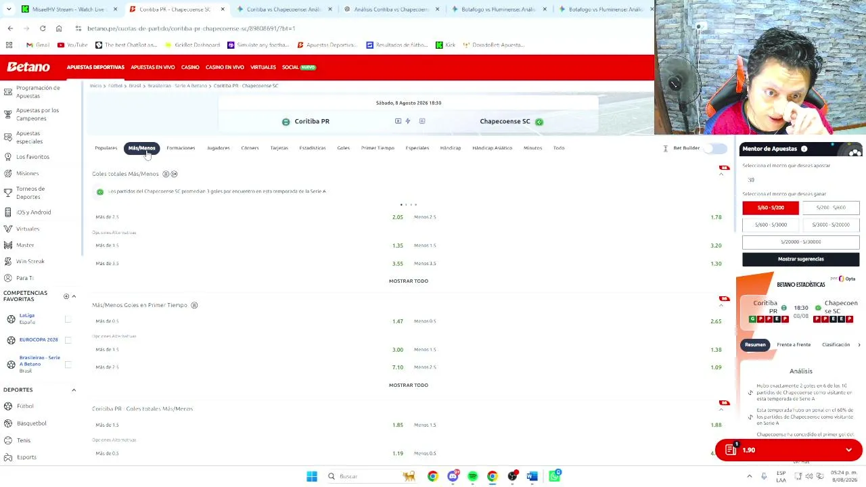866x487 pixels.
Task: Open iOS y Android phone icon
Action: pyautogui.click(x=8, y=212)
